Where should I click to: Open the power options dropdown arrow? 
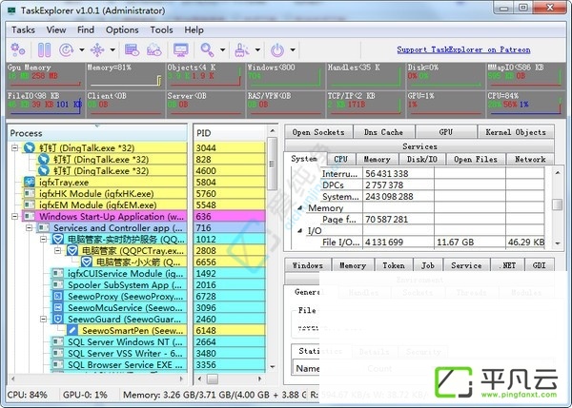pos(293,49)
